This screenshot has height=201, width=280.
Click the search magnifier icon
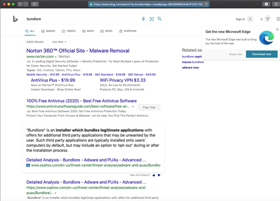pyautogui.click(x=159, y=19)
